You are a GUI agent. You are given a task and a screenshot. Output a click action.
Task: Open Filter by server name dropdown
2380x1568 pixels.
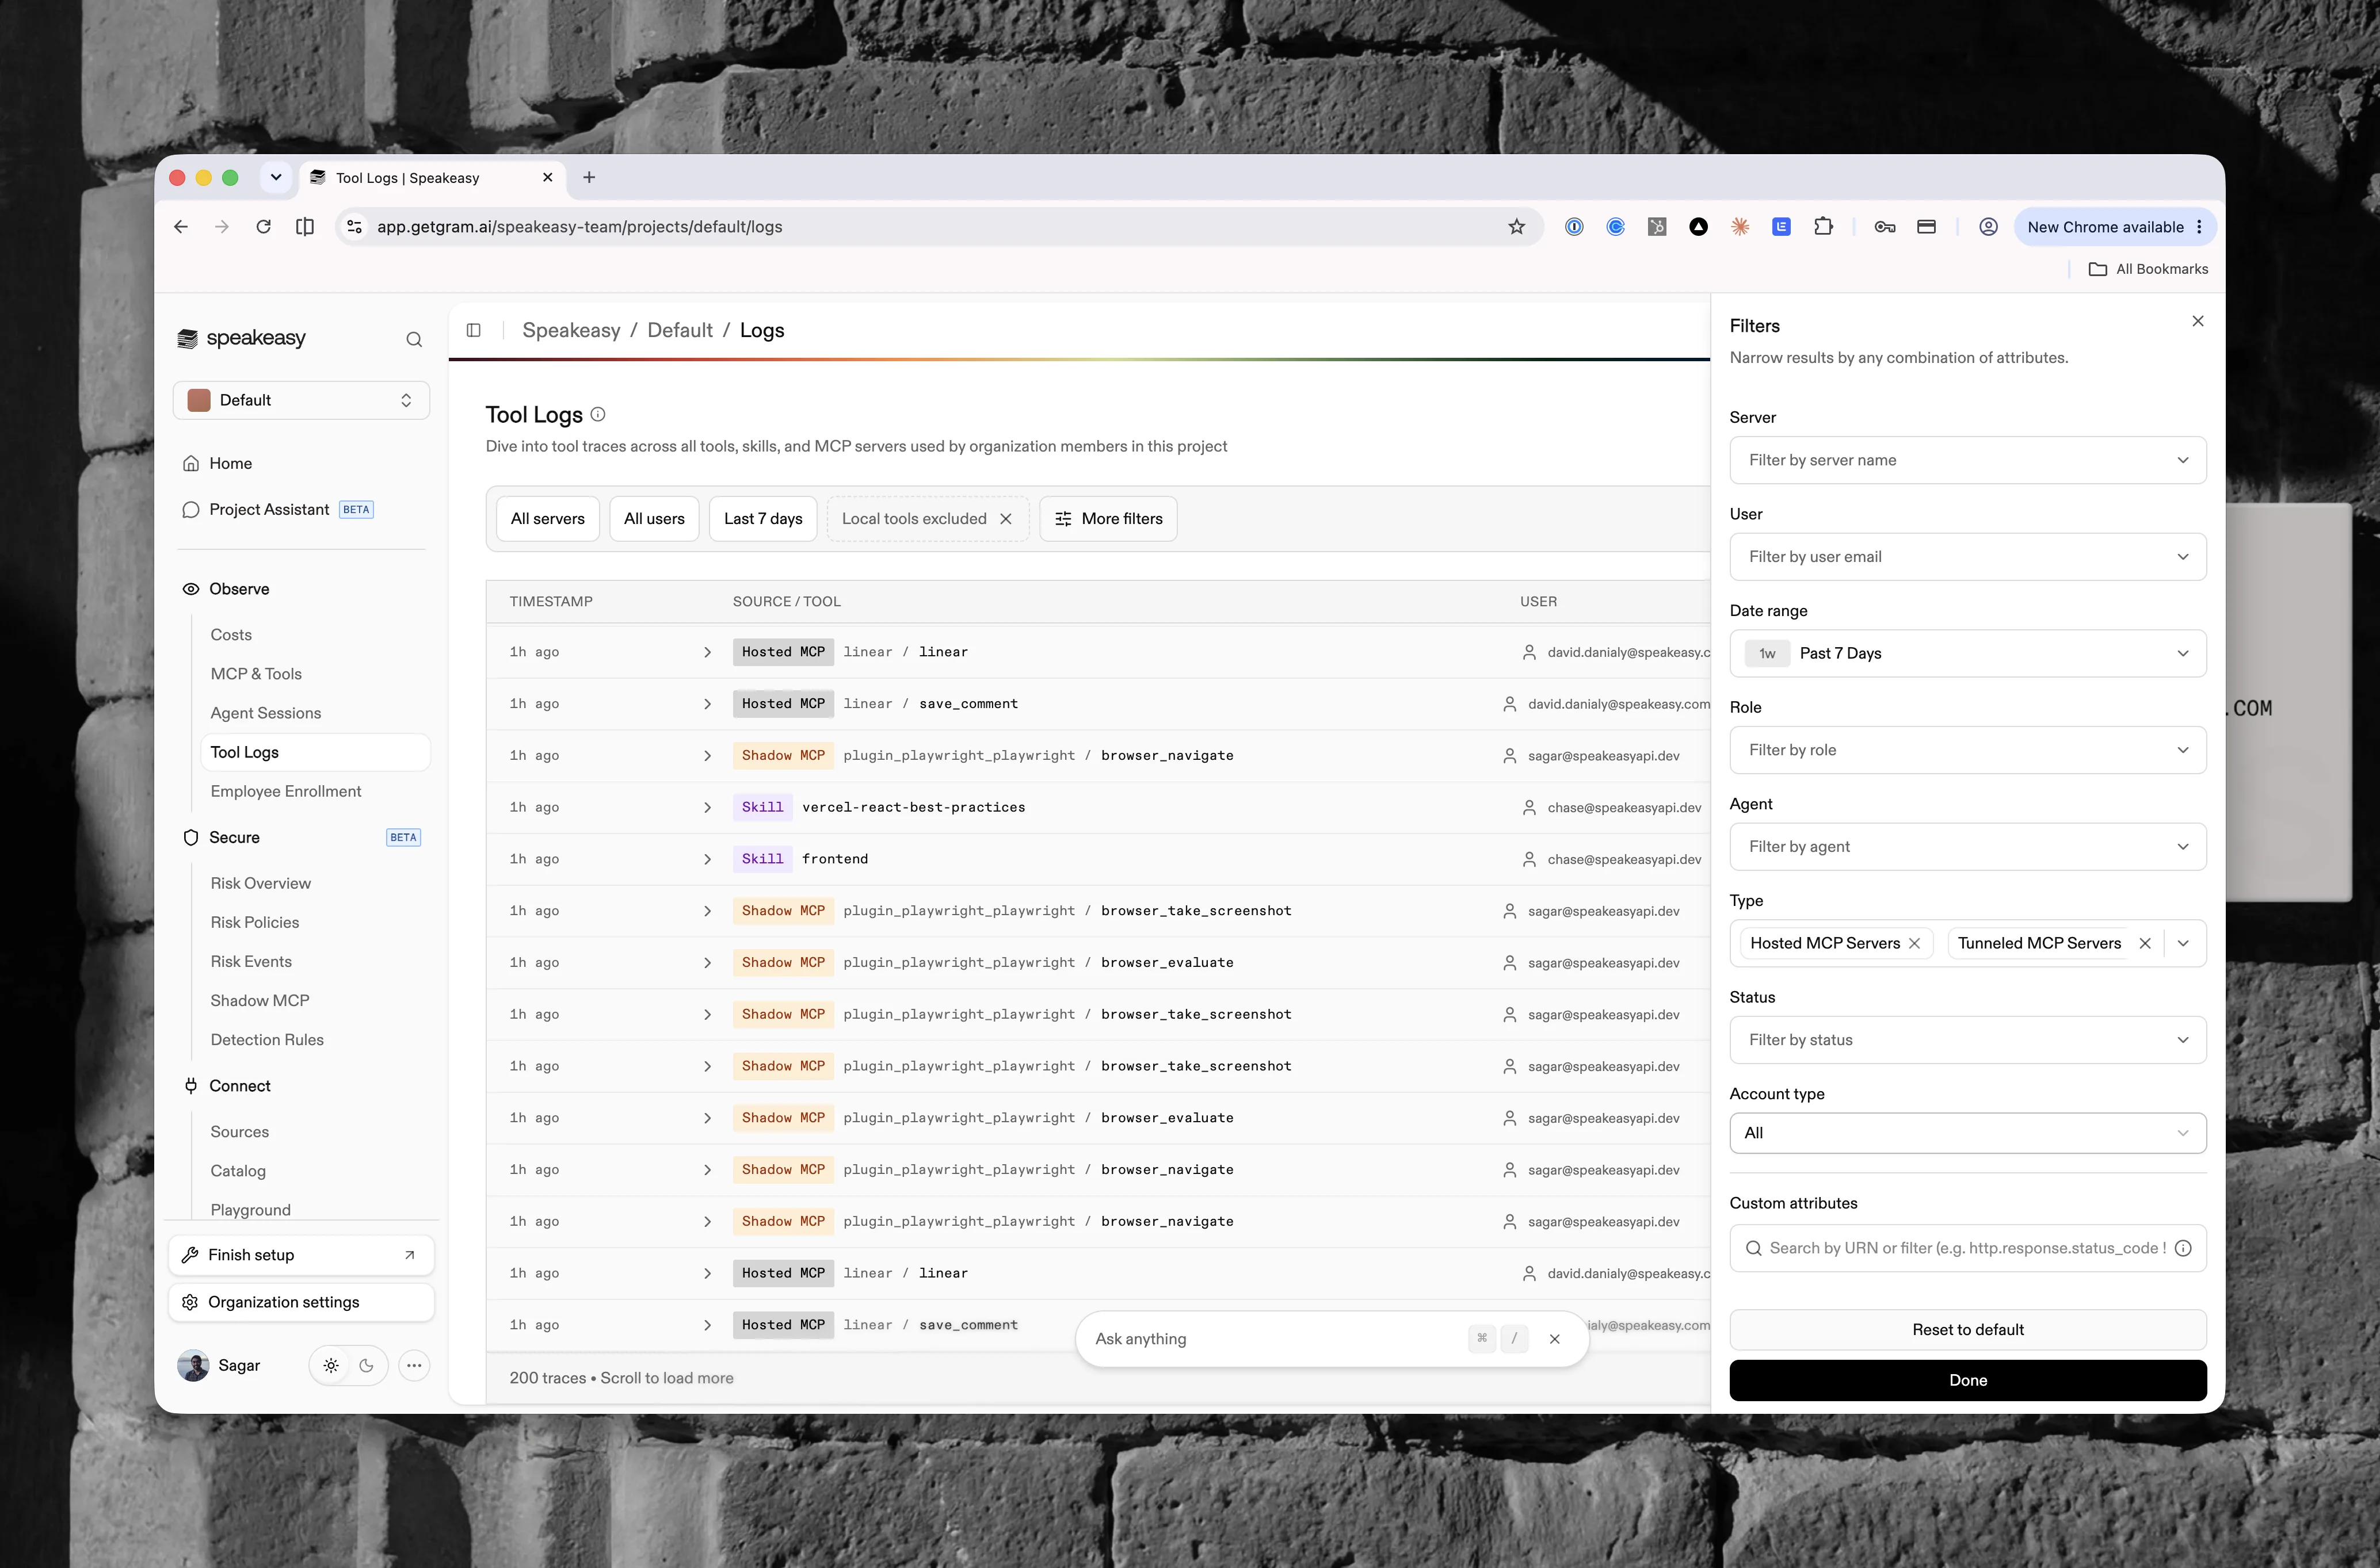(1967, 460)
